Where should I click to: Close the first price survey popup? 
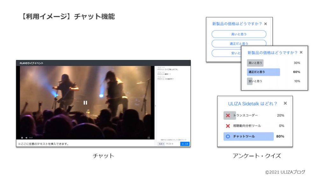pos(266,24)
